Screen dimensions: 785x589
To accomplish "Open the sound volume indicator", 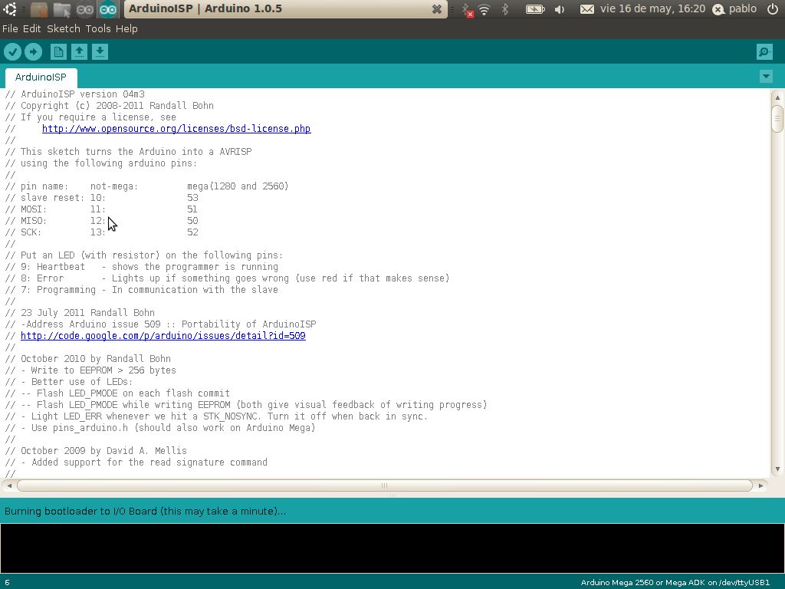I will [560, 9].
